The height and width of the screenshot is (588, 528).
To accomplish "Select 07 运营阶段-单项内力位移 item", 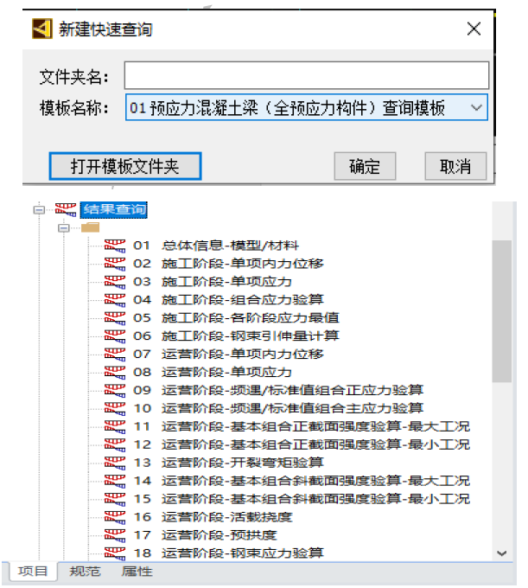I will [228, 355].
